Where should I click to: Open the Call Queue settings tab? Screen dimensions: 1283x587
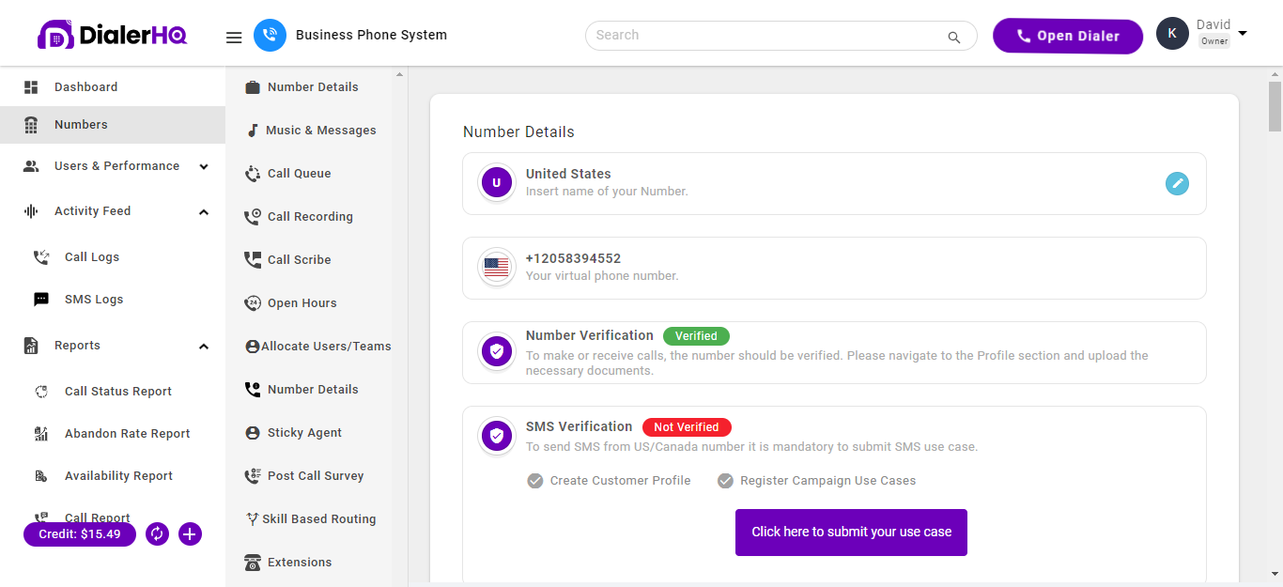click(x=299, y=174)
